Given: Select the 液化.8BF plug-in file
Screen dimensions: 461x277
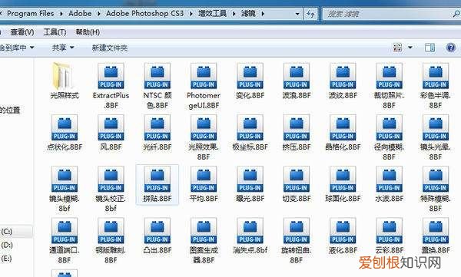Looking at the screenshot, I should coord(343,236).
